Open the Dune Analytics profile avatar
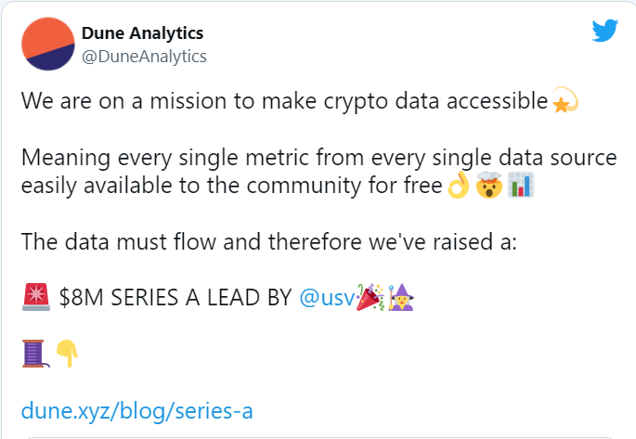The image size is (636, 439). tap(48, 44)
